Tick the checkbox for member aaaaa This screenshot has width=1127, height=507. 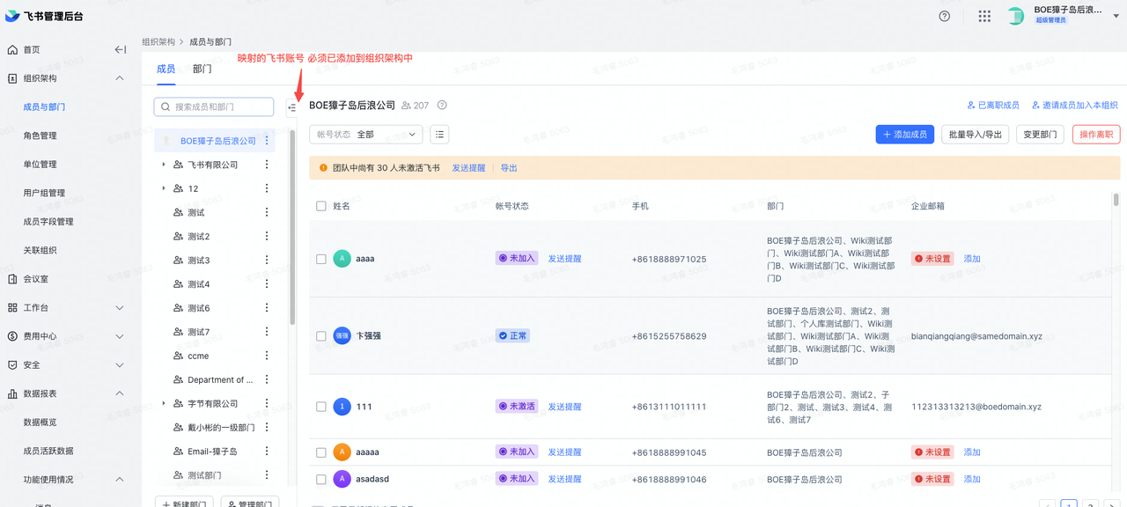(x=321, y=452)
